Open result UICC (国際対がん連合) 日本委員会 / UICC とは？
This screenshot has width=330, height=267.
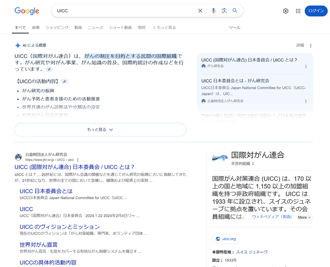click(74, 167)
